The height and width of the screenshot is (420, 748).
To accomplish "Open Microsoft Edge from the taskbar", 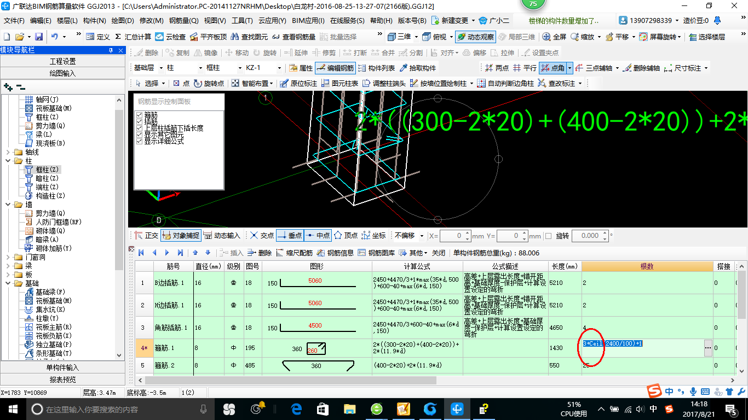I will 297,409.
